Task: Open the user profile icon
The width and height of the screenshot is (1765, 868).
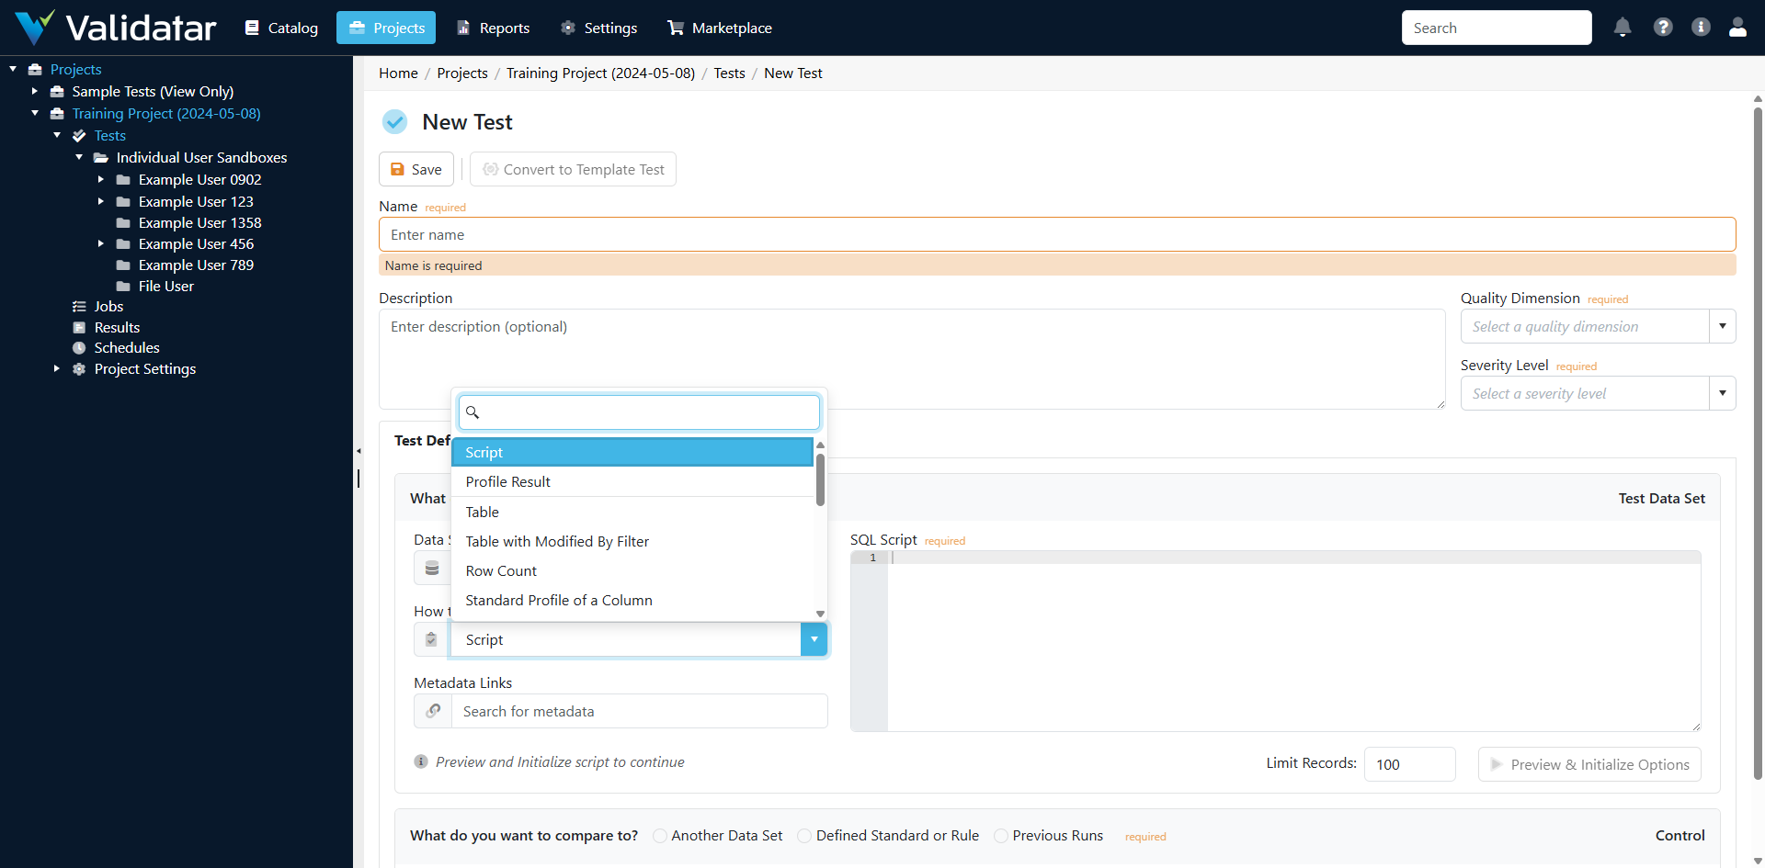Action: [x=1737, y=28]
